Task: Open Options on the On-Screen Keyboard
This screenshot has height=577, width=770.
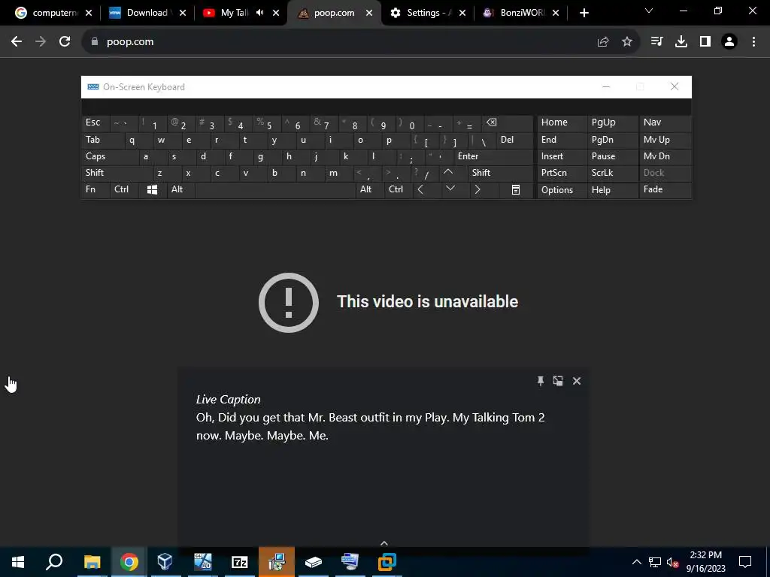Action: (x=562, y=190)
